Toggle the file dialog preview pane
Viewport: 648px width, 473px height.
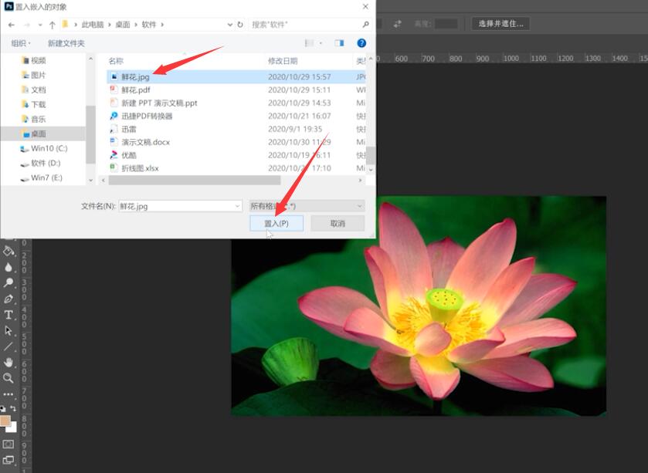point(339,43)
